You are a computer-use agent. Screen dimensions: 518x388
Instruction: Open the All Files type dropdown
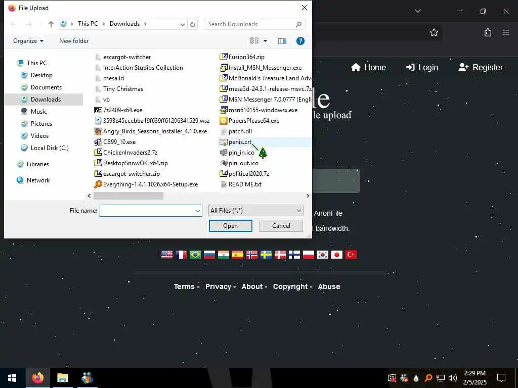click(255, 211)
